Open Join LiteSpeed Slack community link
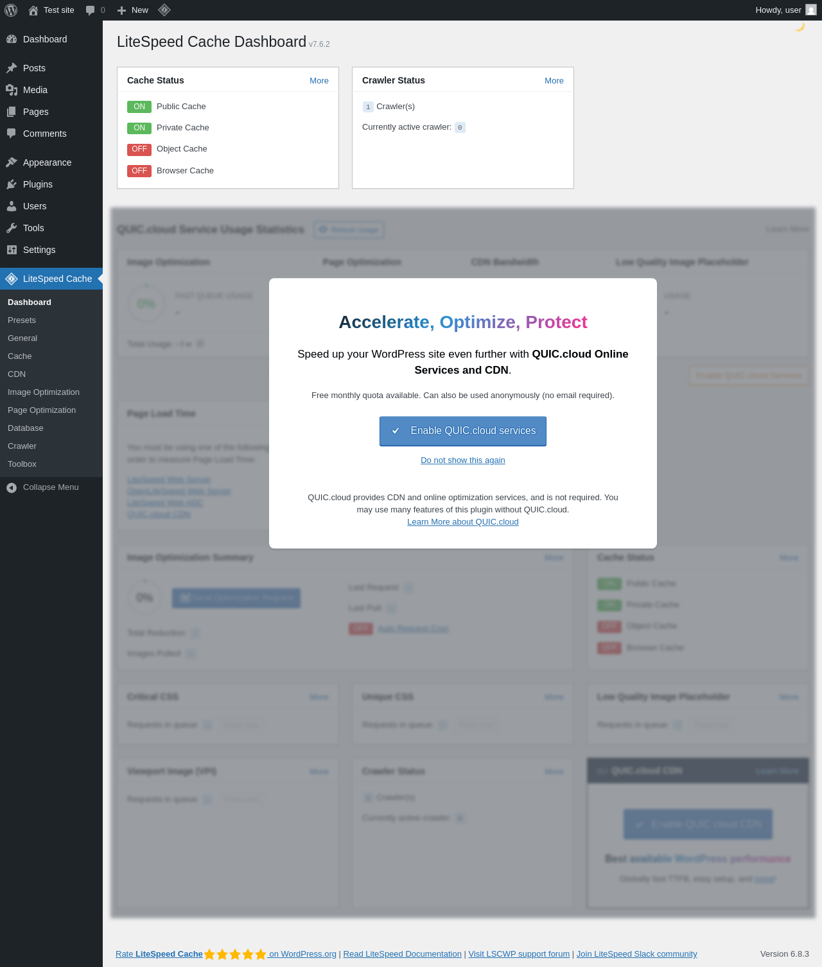 coord(636,954)
